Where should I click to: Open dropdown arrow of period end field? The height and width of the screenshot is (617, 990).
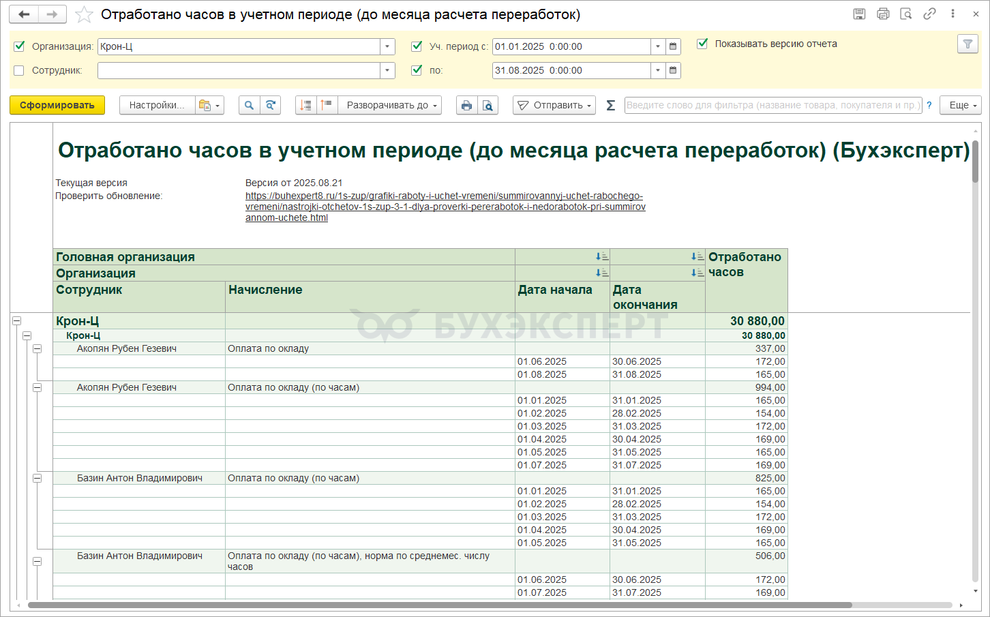(x=658, y=70)
